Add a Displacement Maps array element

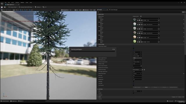point(142,70)
